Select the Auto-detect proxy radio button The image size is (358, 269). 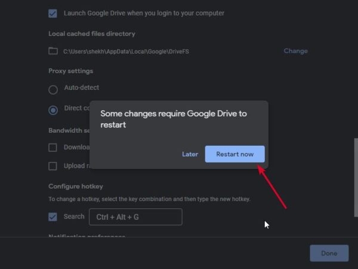coord(53,89)
